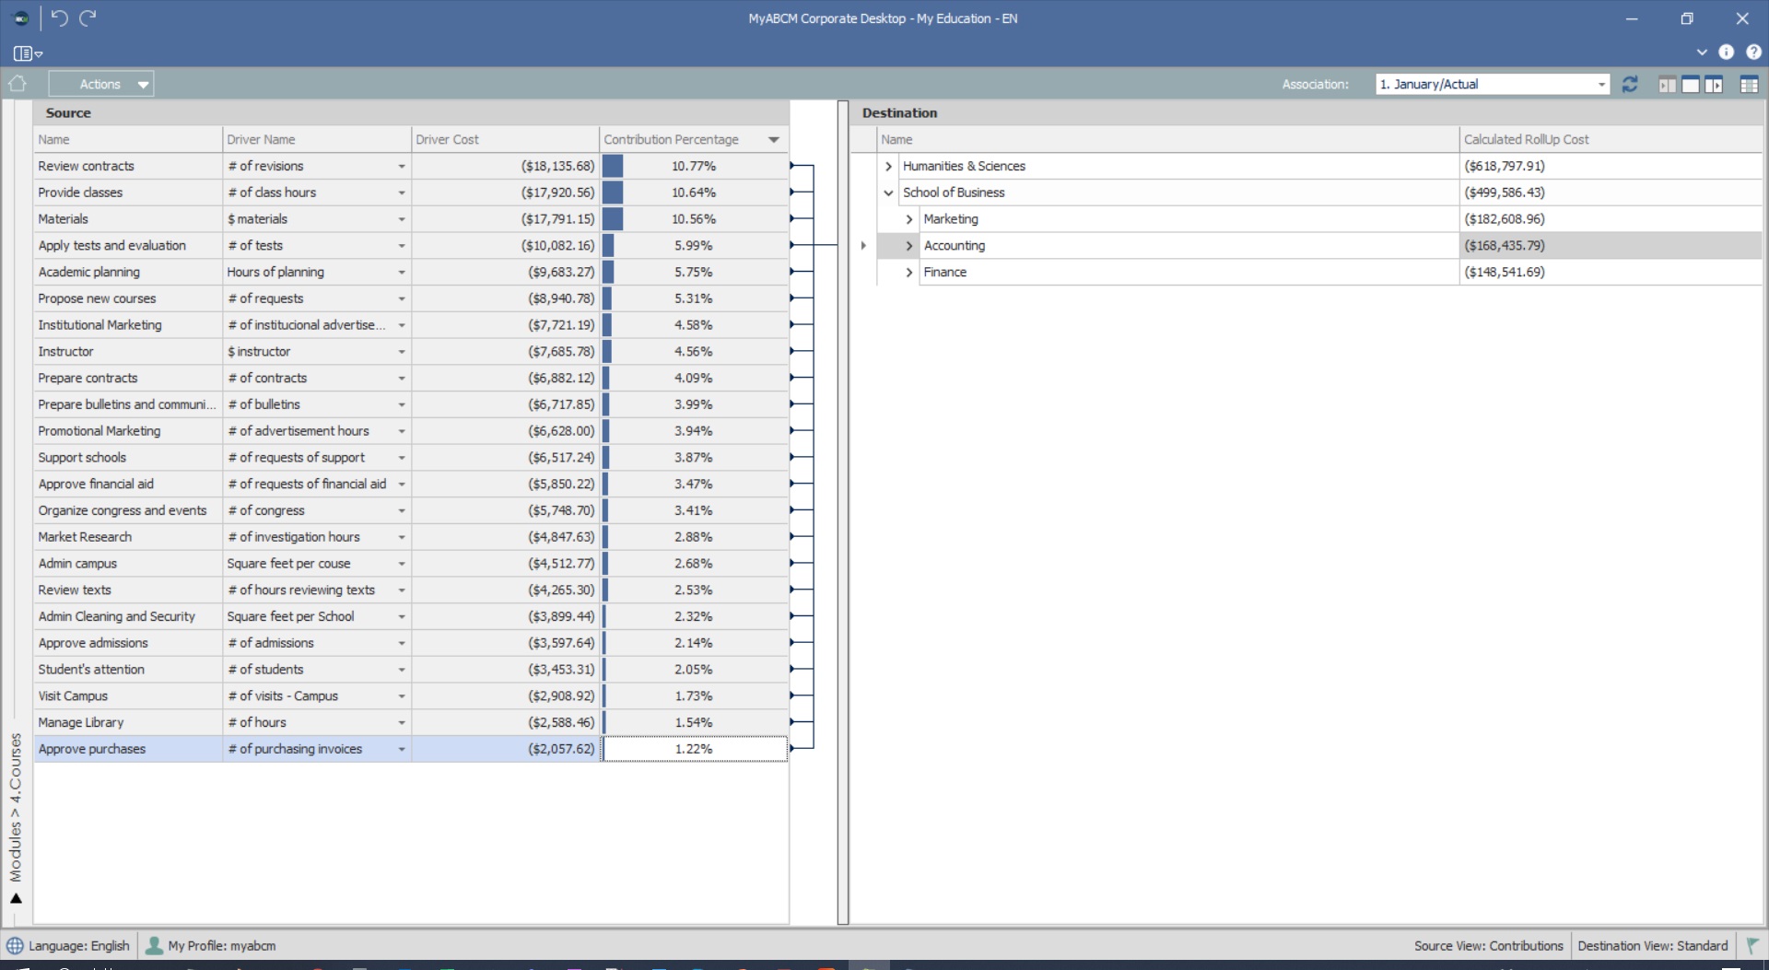
Task: Show only the source panel layout
Action: point(1667,85)
